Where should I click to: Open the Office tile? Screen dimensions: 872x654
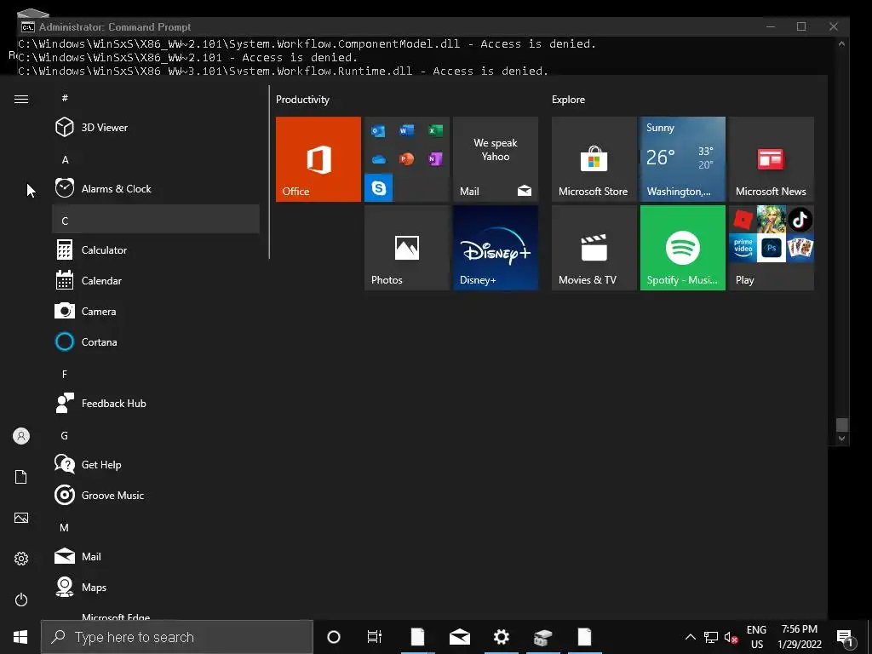pyautogui.click(x=318, y=159)
